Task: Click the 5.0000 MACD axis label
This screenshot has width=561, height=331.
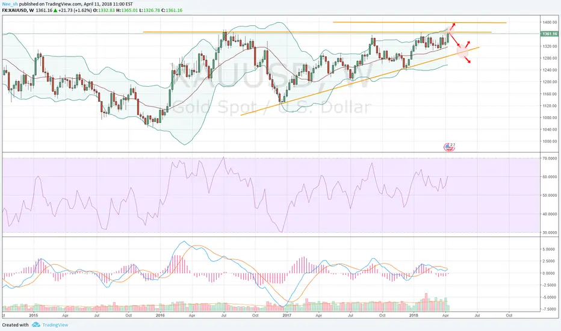Action: (549, 249)
